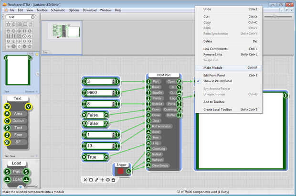Choose Make Module from context menu

coord(228,68)
